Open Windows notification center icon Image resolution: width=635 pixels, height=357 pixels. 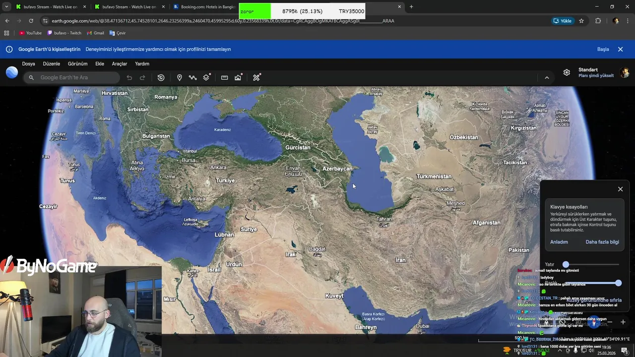624,350
